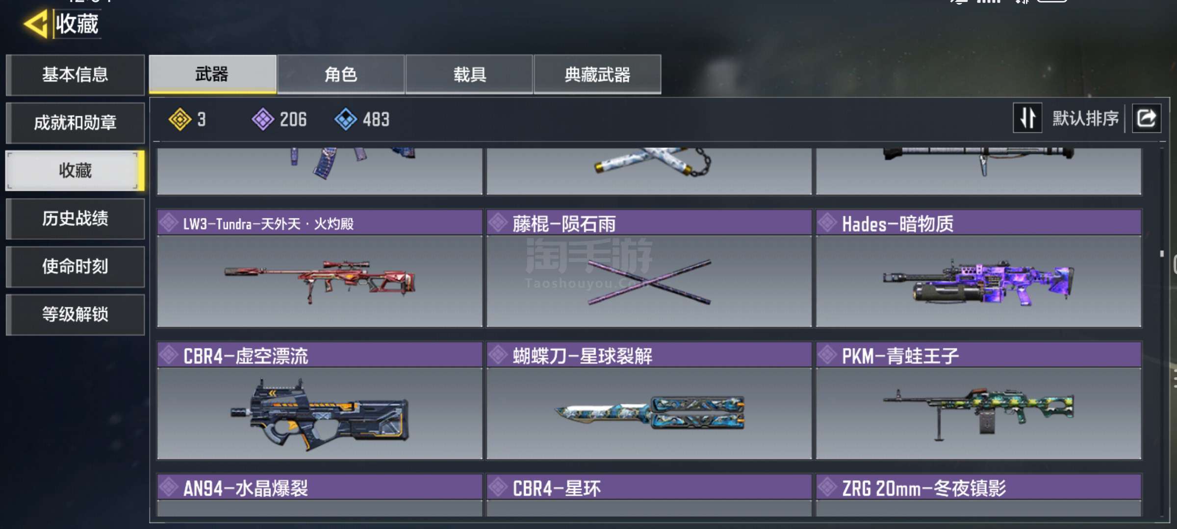The image size is (1177, 529).
Task: Open 使命时刻 section
Action: [75, 267]
